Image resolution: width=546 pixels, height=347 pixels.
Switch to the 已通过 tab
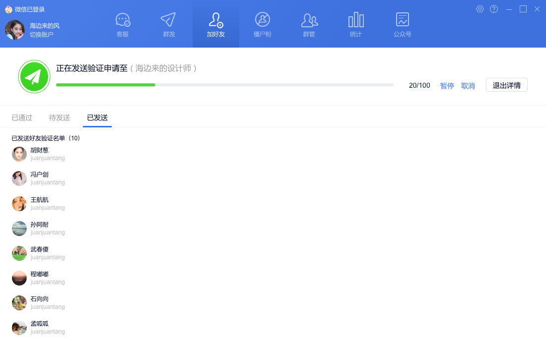[22, 117]
